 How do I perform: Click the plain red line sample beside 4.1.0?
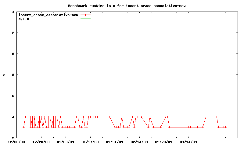86,19
